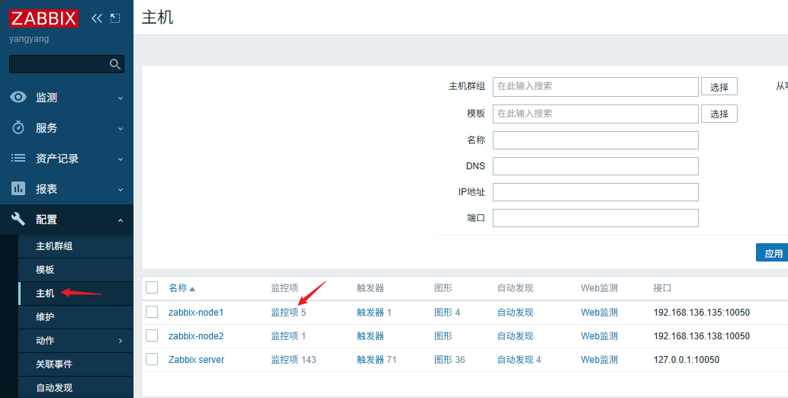Viewport: 788px width, 398px height.
Task: Click the yangyang username label
Action: (x=29, y=39)
